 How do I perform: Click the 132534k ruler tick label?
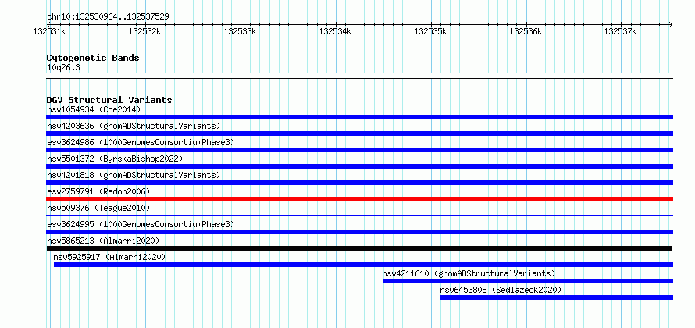pyautogui.click(x=335, y=32)
